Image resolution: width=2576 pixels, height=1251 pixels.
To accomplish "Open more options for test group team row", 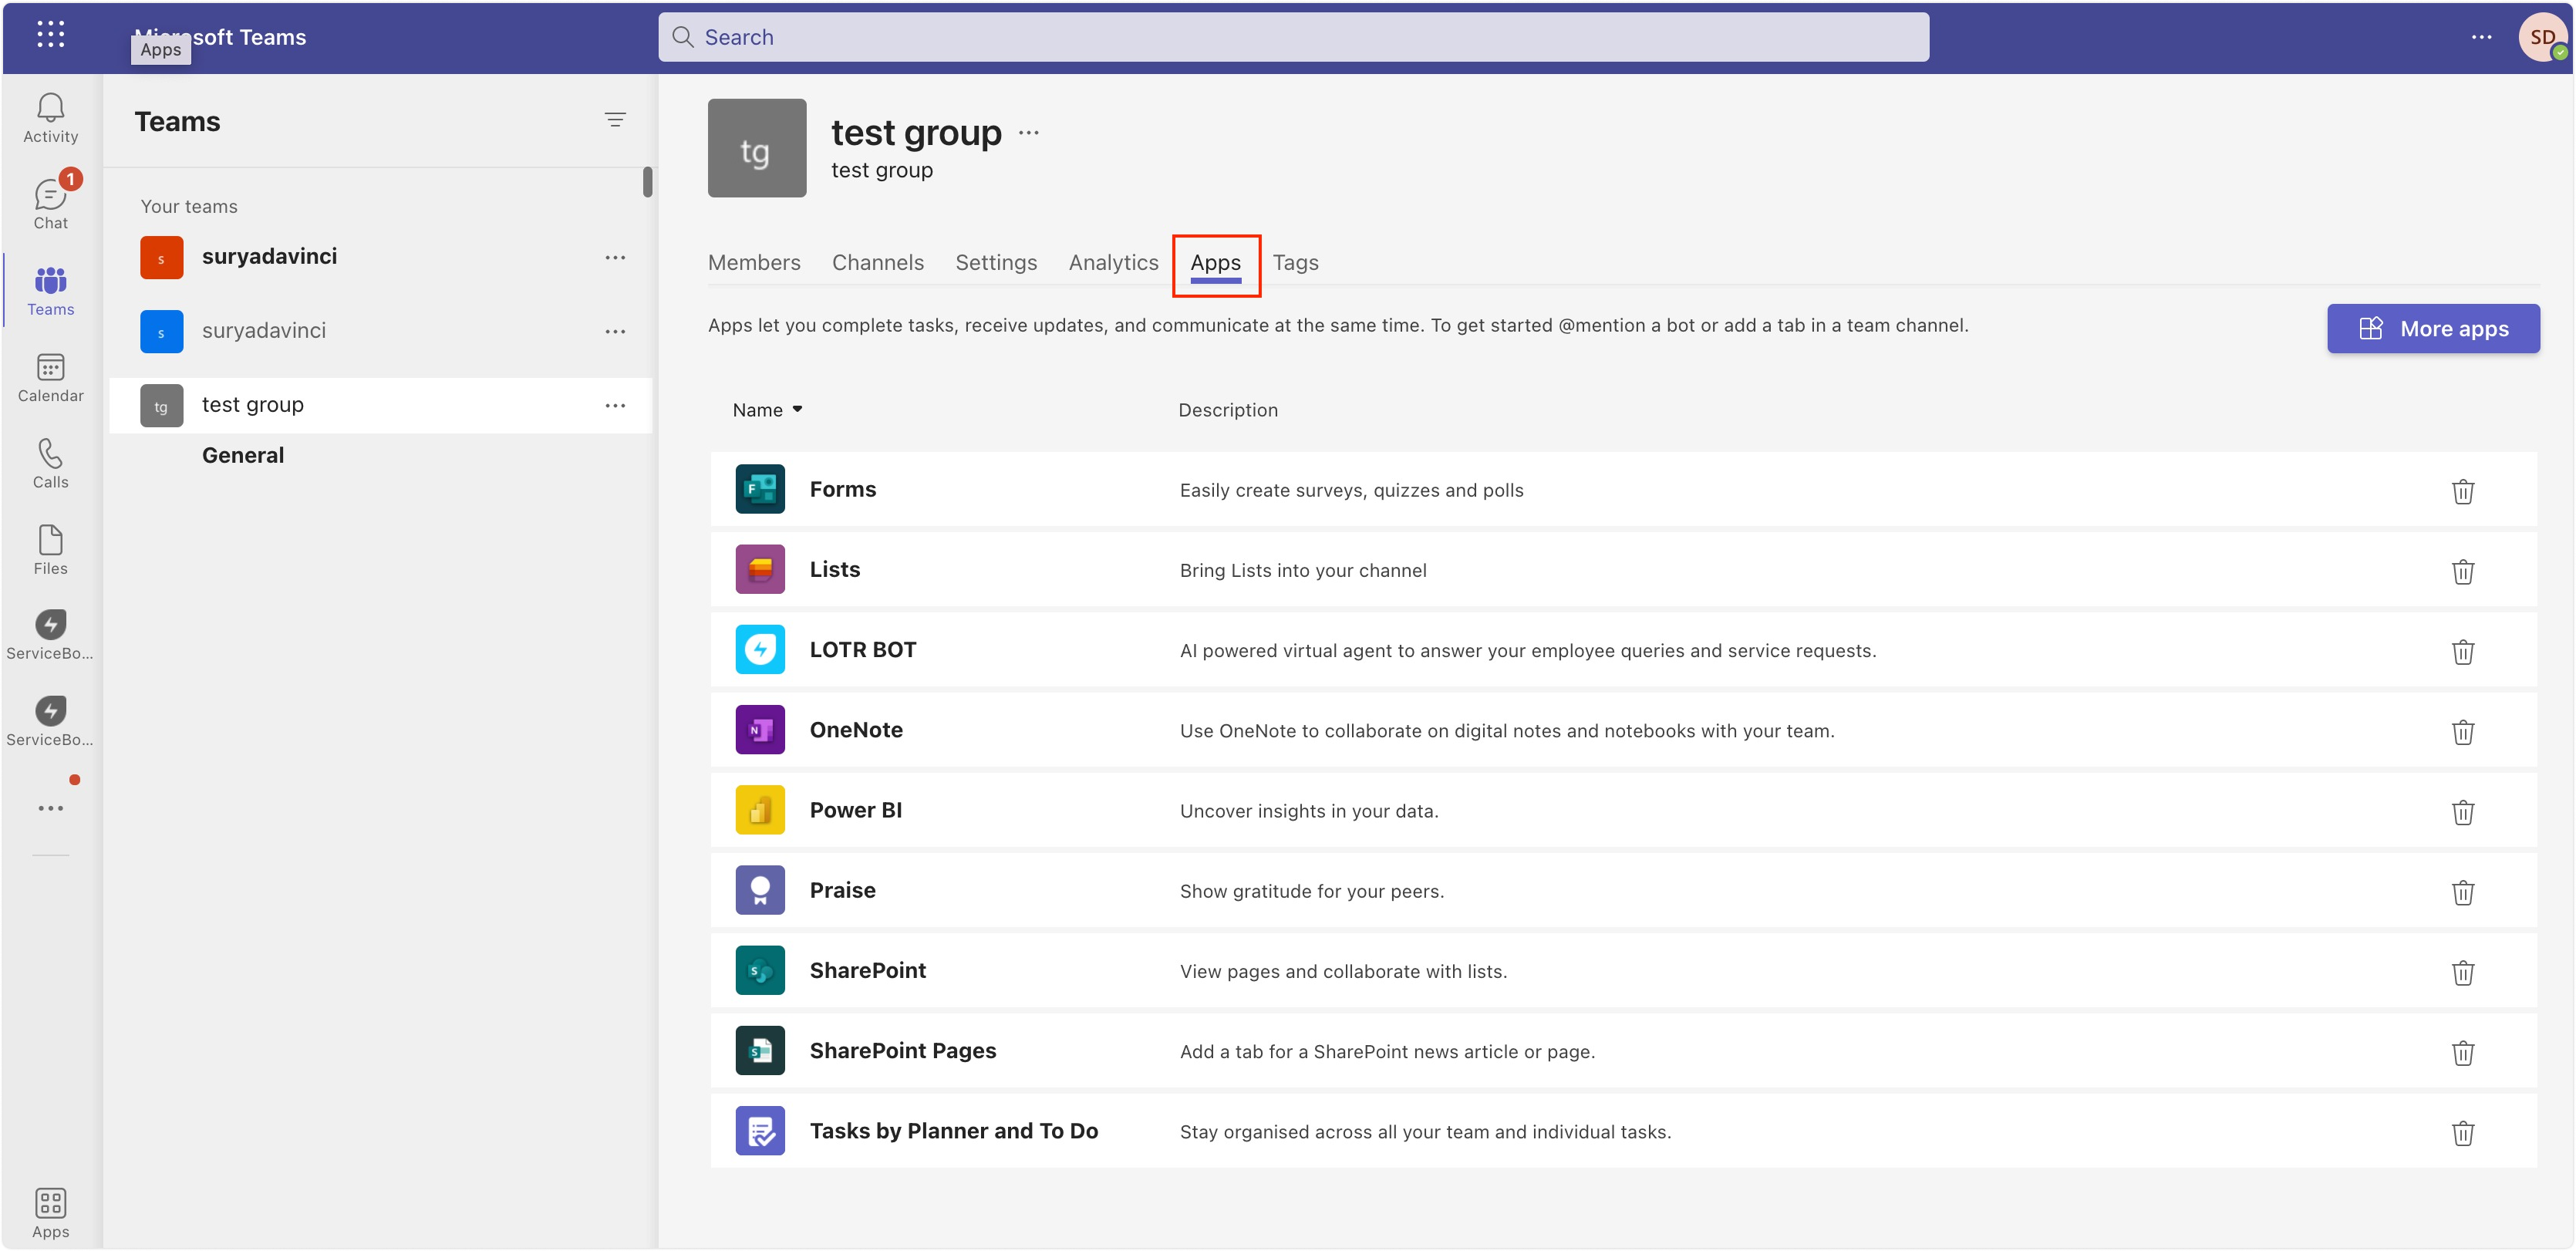I will [x=615, y=405].
